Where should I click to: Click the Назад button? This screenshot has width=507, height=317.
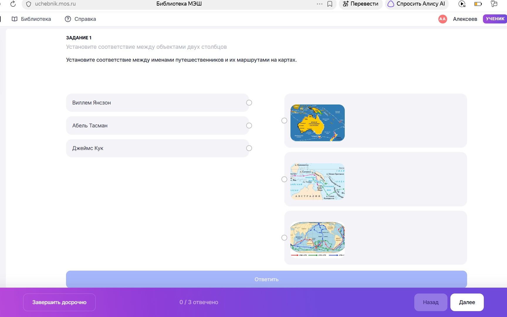[x=431, y=302]
